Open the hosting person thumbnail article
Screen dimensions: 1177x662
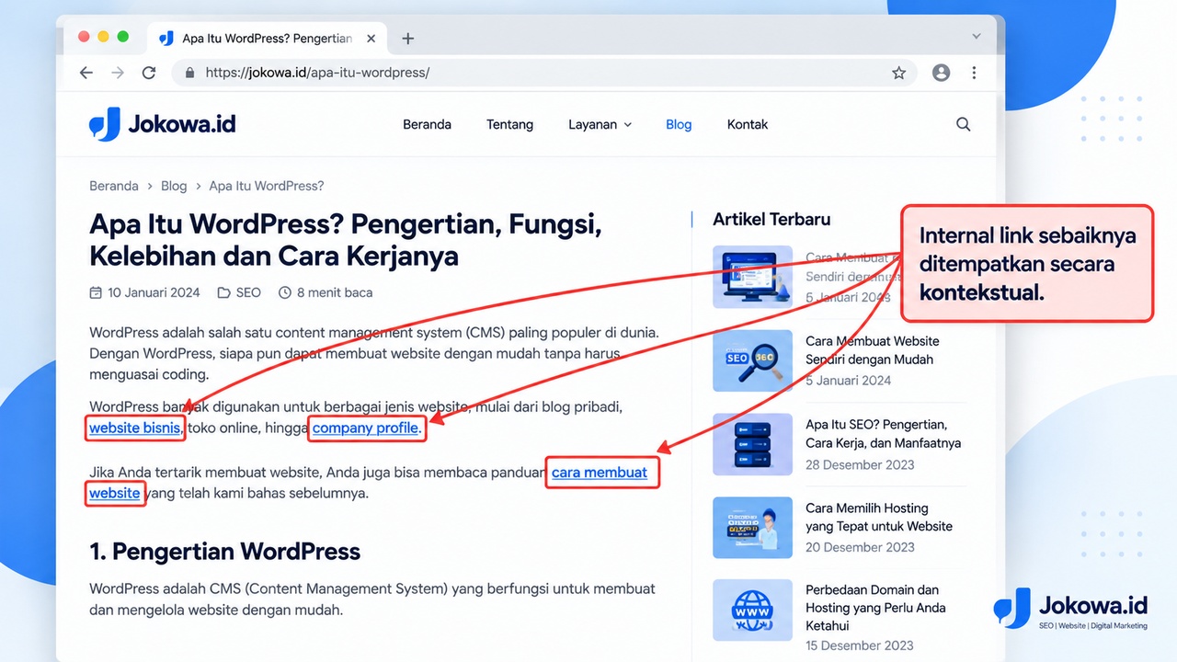pyautogui.click(x=752, y=528)
